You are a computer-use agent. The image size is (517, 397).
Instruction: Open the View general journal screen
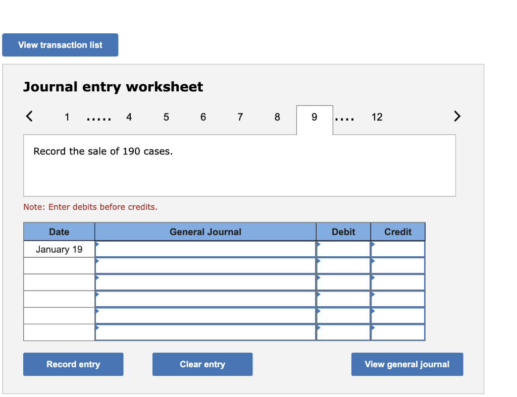[x=407, y=364]
